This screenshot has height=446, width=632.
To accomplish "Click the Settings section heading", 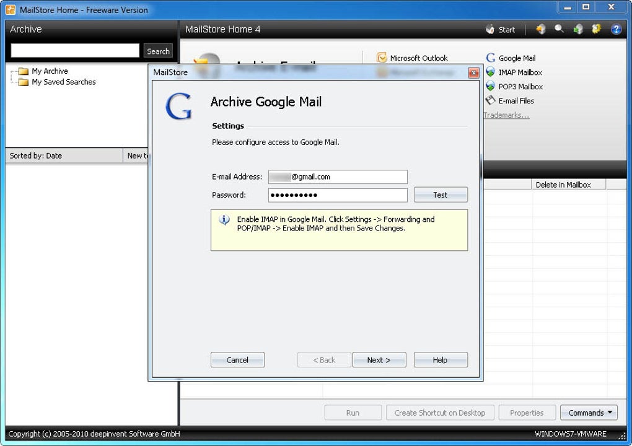I will tap(228, 126).
